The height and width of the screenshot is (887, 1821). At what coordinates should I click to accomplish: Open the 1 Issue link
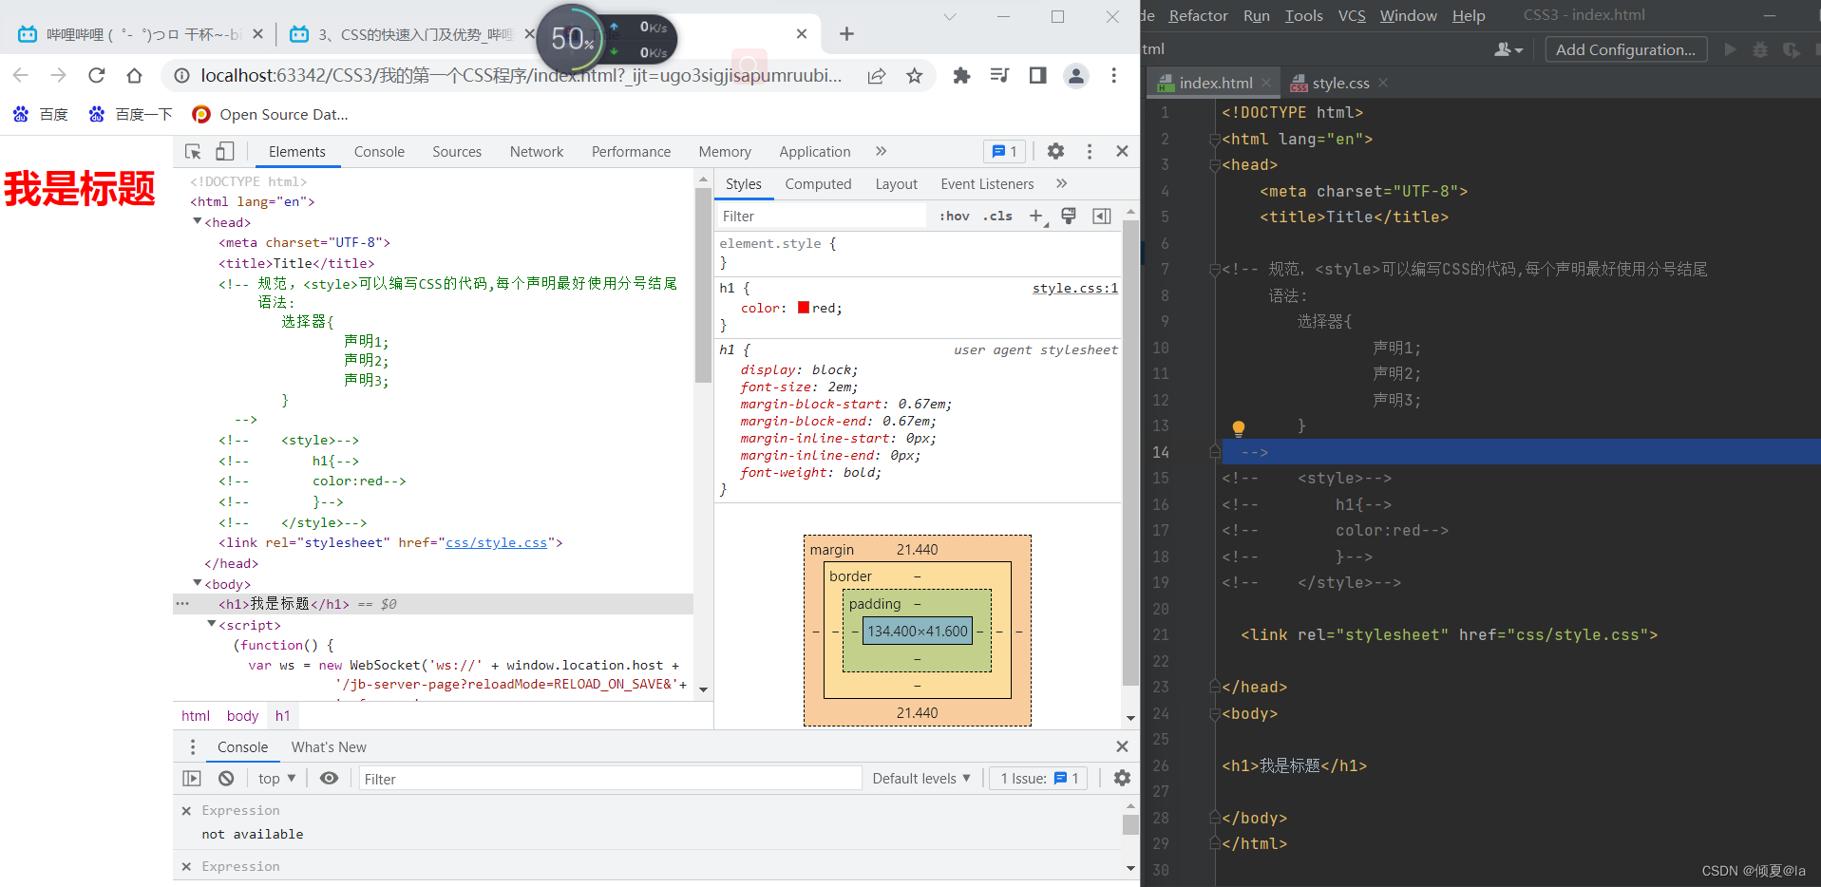(x=1039, y=779)
